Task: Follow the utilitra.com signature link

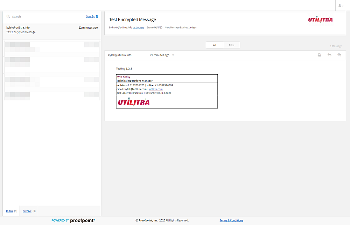Action: (x=156, y=89)
